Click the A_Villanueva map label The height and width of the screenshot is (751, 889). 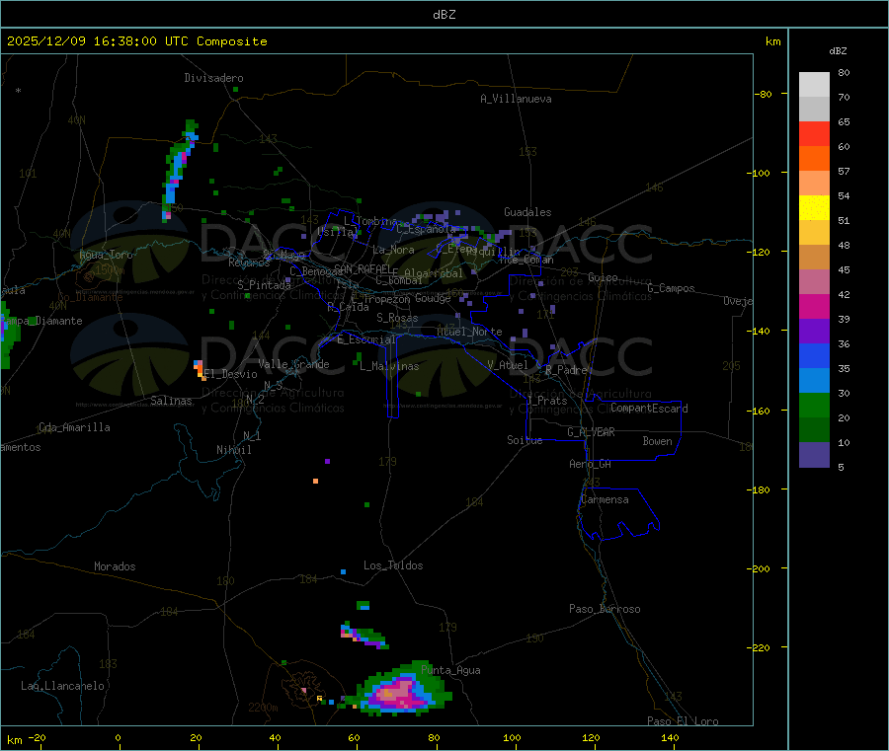(516, 99)
